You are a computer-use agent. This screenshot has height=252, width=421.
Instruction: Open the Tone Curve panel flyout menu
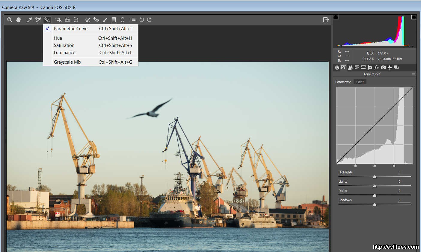coord(414,74)
